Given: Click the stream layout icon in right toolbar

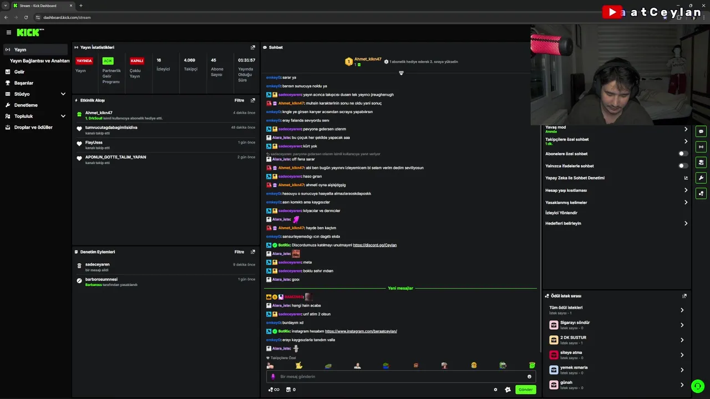Looking at the screenshot, I should pos(701,162).
